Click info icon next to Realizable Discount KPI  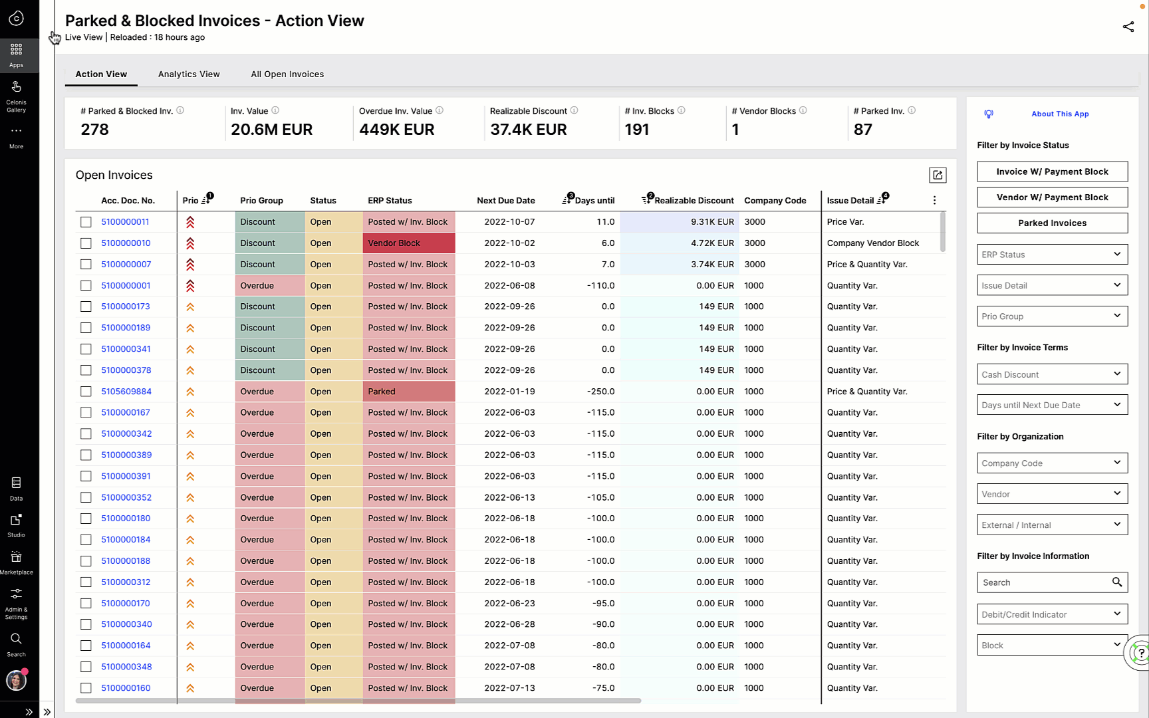pyautogui.click(x=574, y=110)
